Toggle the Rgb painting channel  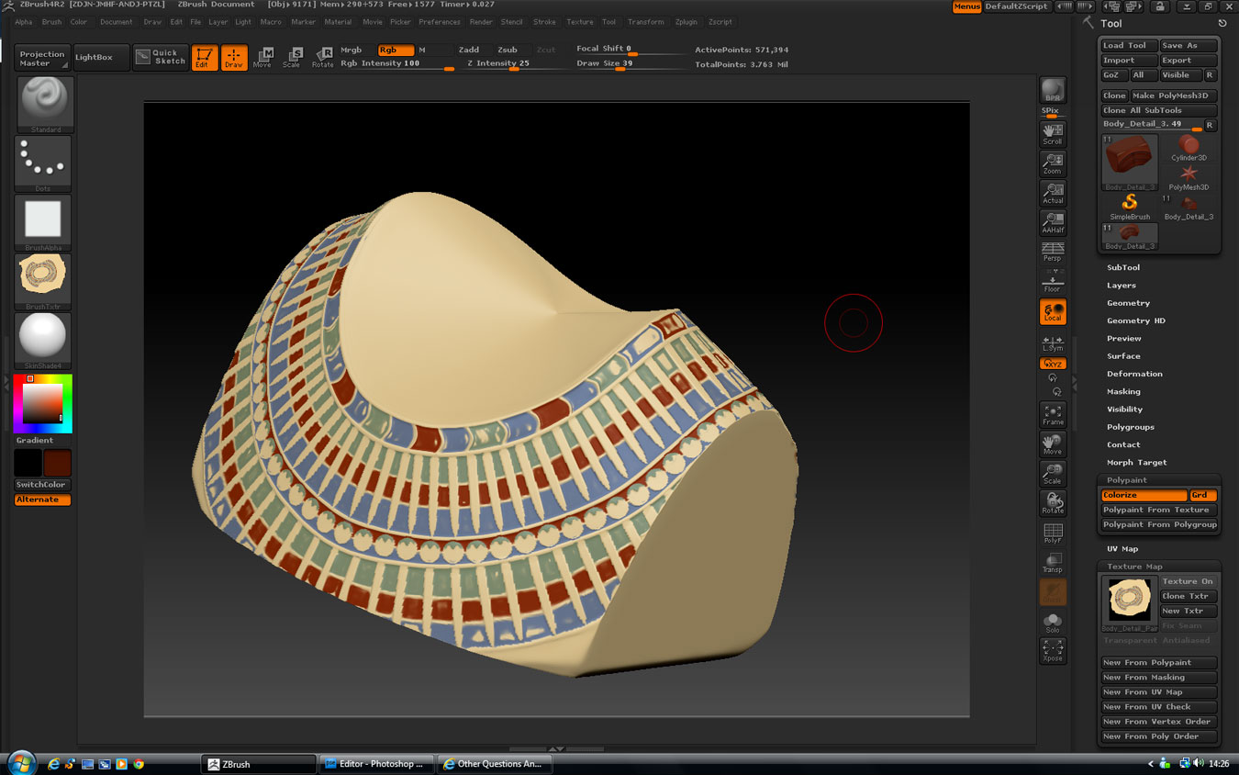(x=396, y=50)
